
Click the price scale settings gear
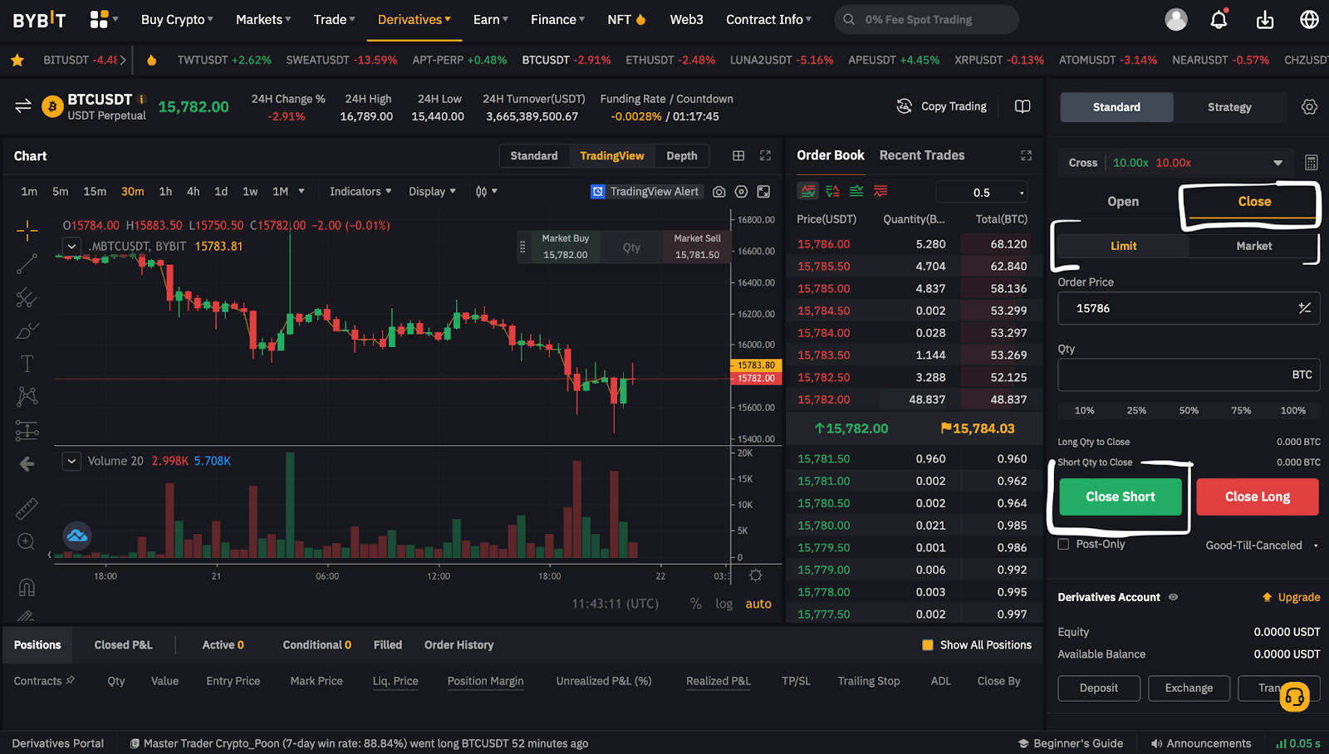point(755,575)
